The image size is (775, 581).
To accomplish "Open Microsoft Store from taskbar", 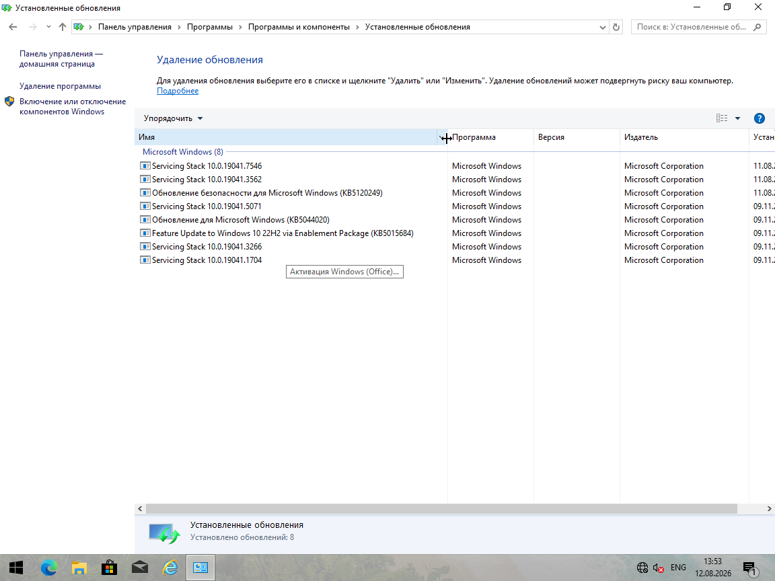I will point(109,568).
